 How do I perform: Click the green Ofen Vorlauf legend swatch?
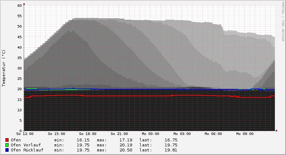tap(7, 145)
